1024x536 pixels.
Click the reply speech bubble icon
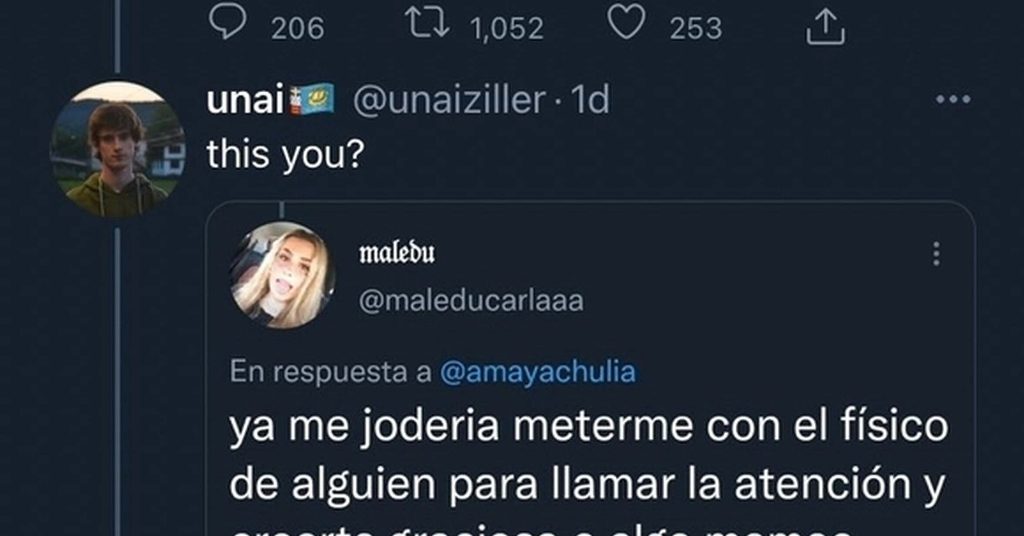(x=227, y=23)
